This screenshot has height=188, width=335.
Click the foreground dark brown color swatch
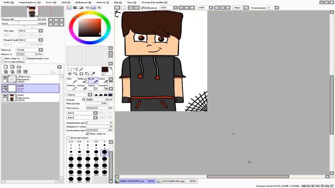[x=105, y=69]
